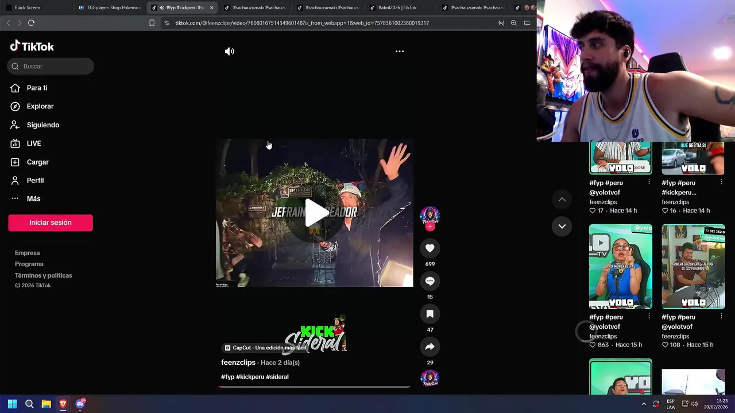This screenshot has height=413, width=735.
Task: Share the video with the arrow icon
Action: (430, 346)
